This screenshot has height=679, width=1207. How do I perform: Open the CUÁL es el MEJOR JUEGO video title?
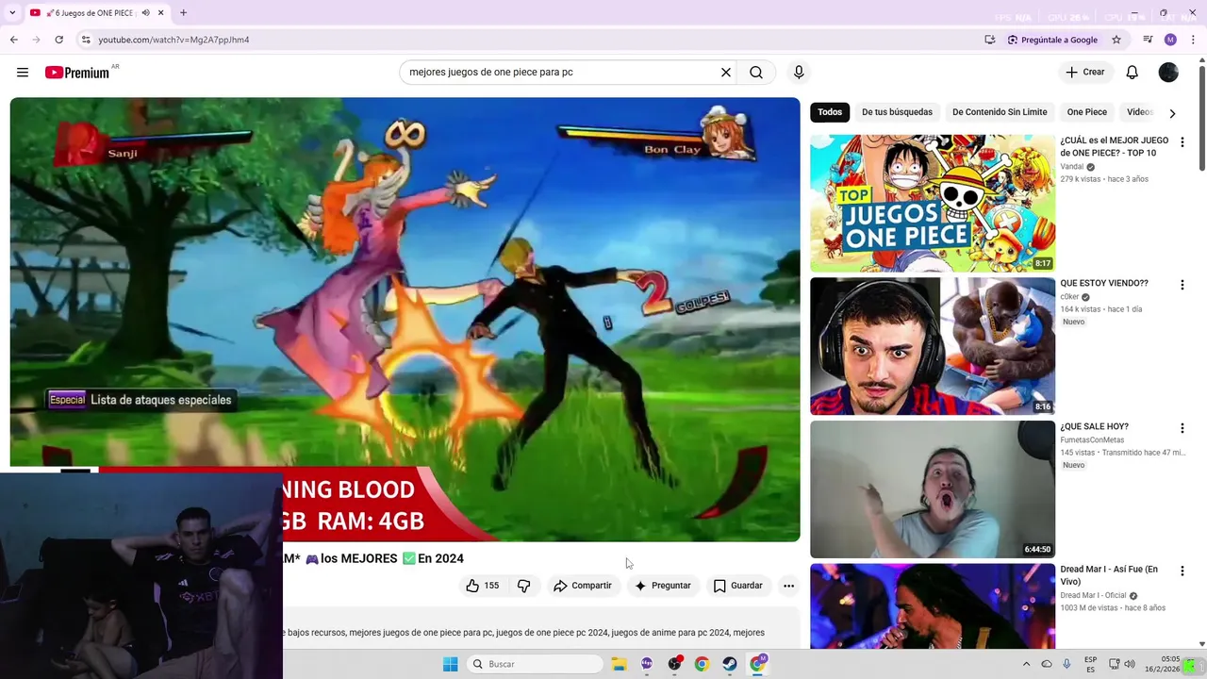click(1114, 146)
